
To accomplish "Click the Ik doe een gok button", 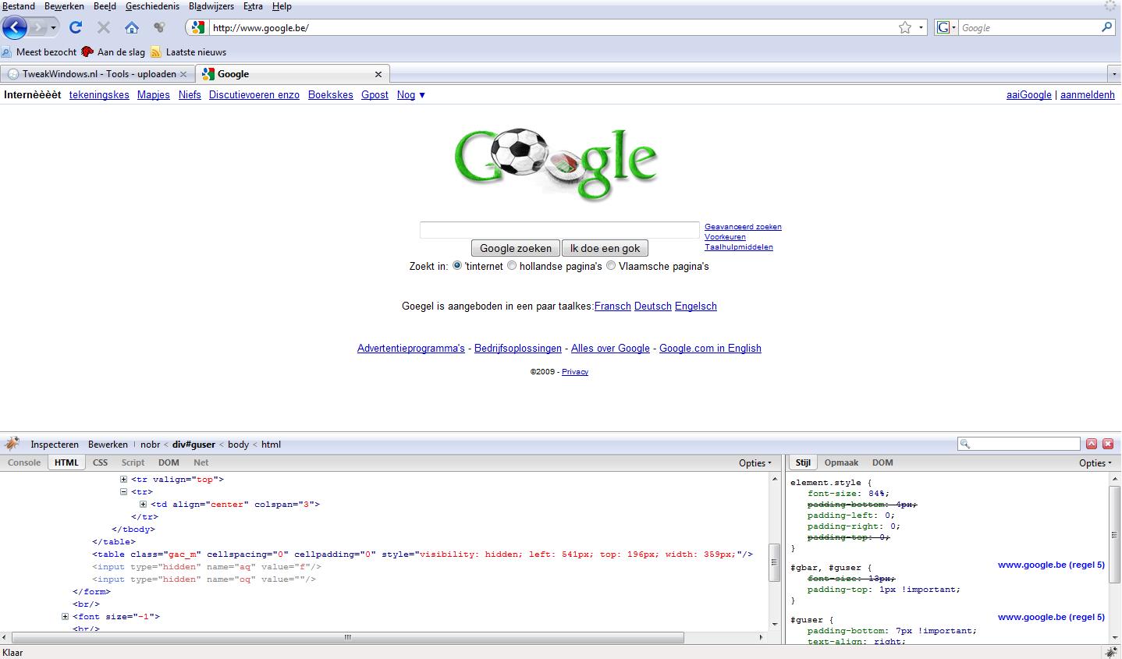I will point(605,248).
